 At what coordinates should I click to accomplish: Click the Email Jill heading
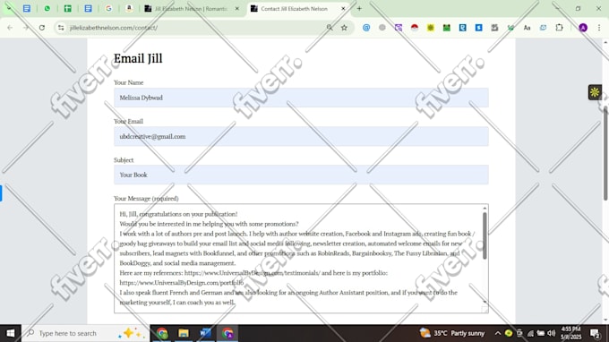tap(138, 58)
